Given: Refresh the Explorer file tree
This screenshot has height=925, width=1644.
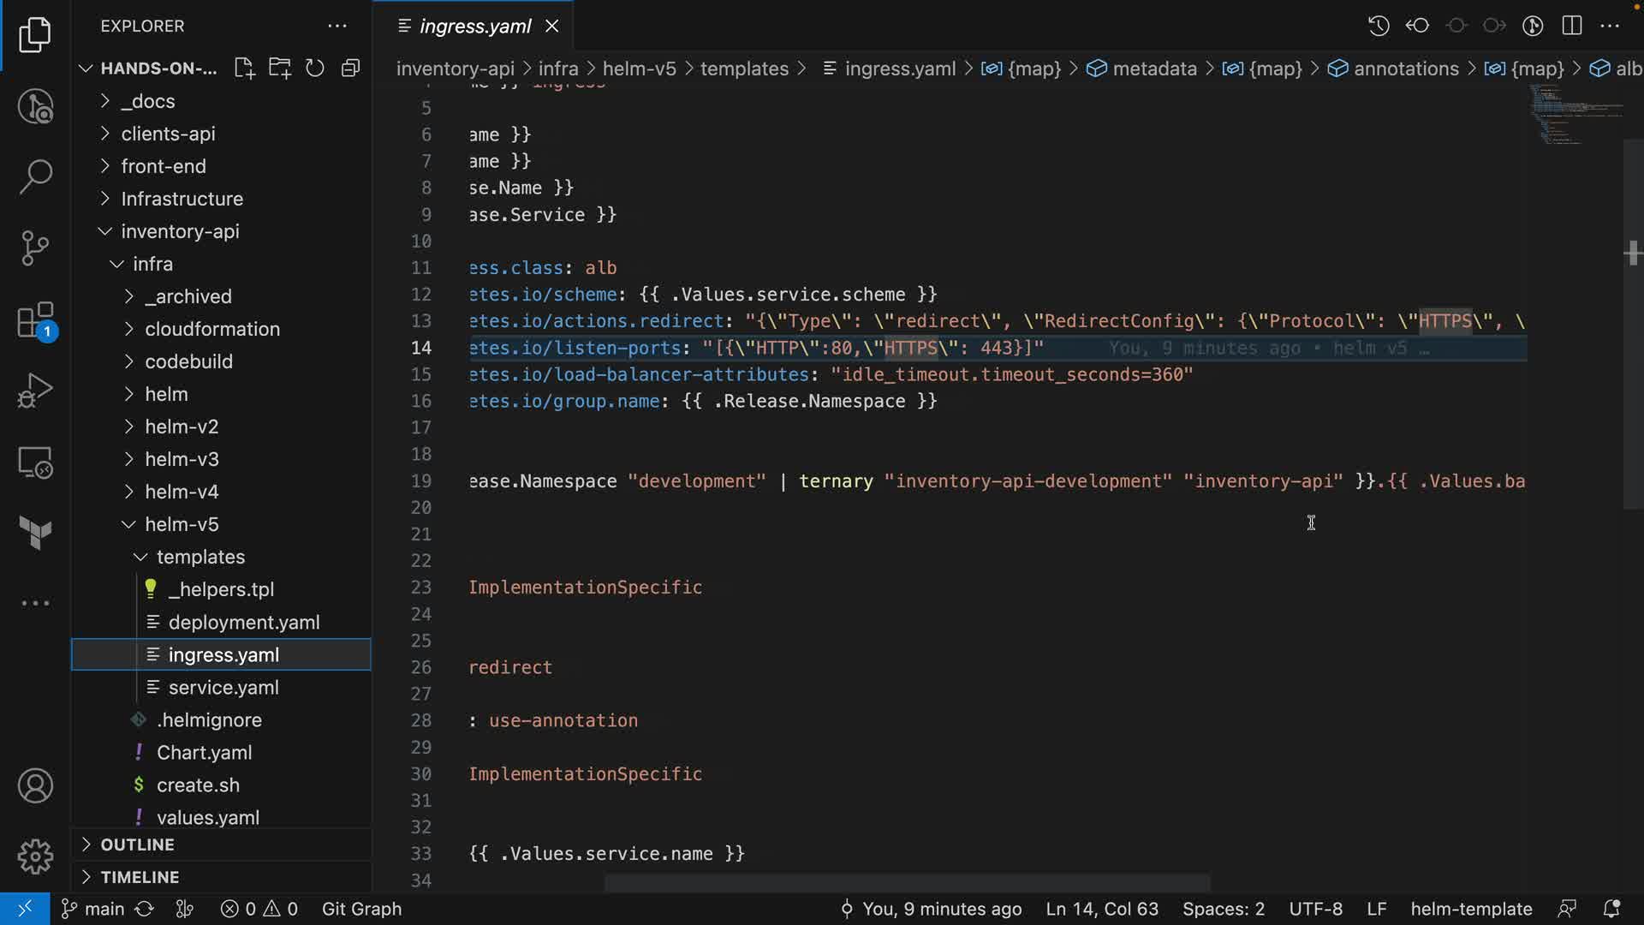Looking at the screenshot, I should click(x=315, y=69).
